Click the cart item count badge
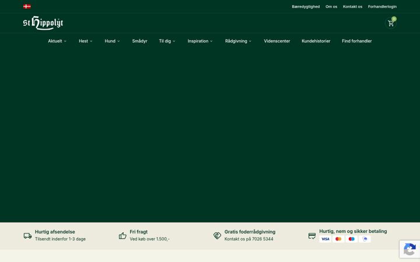 click(394, 19)
